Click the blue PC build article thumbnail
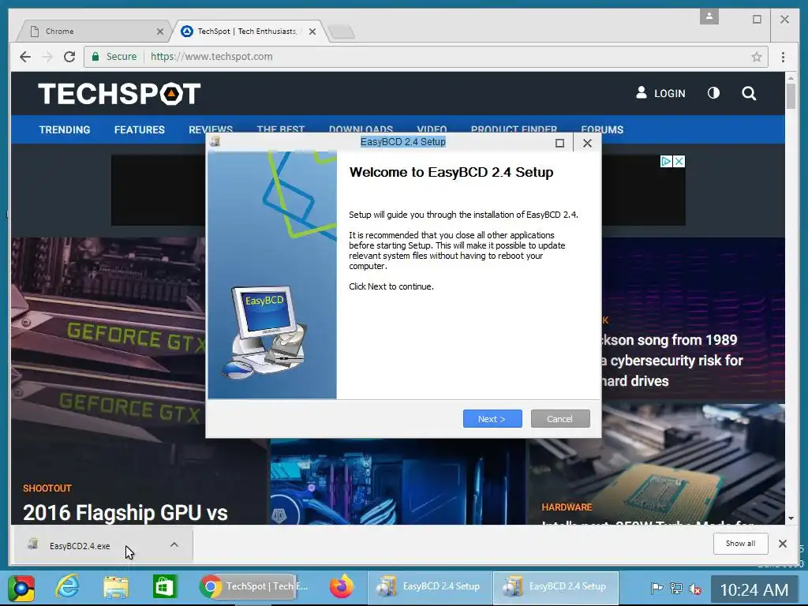The width and height of the screenshot is (808, 606). click(x=398, y=482)
